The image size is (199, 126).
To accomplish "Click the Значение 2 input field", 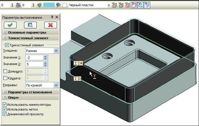I will tap(34, 64).
